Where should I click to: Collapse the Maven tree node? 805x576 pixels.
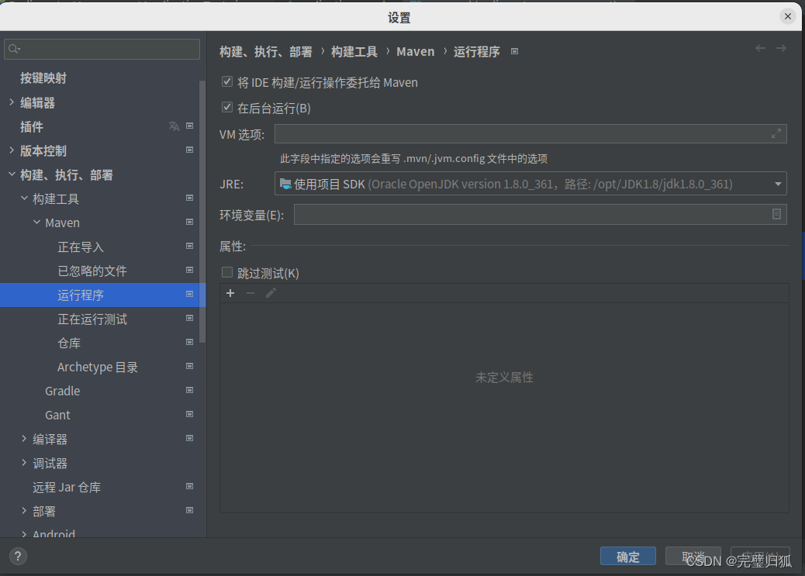pyautogui.click(x=36, y=222)
